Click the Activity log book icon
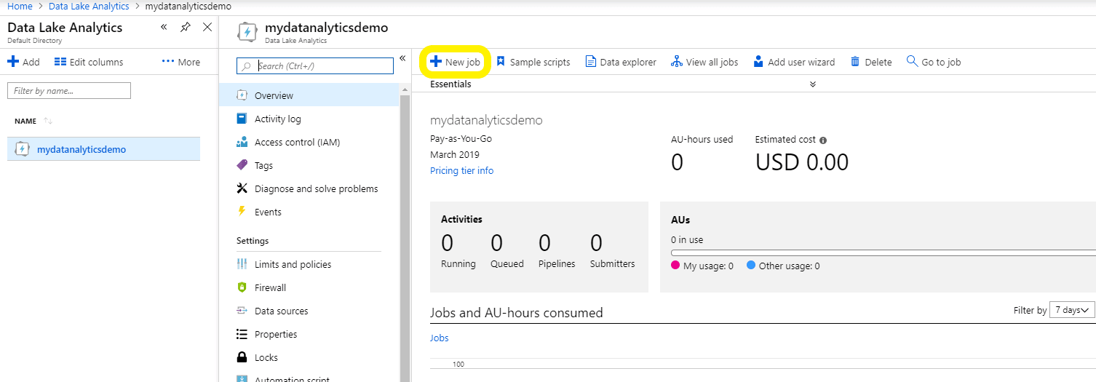Image resolution: width=1096 pixels, height=382 pixels. coord(242,119)
